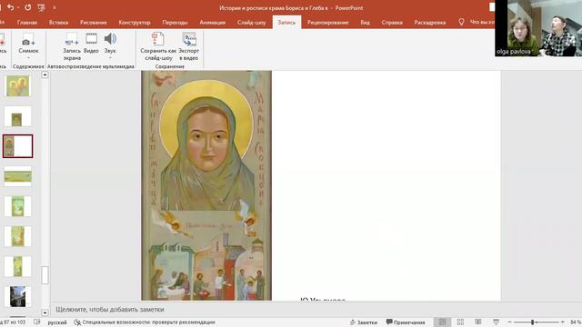Click the 84% zoom level value
This screenshot has width=582, height=327.
[576, 322]
